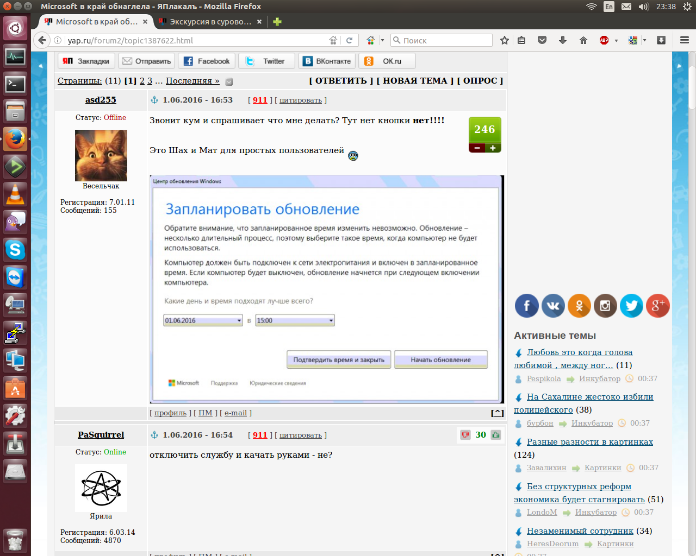This screenshot has height=556, width=696.
Task: Open the VK round social icon
Action: point(553,306)
